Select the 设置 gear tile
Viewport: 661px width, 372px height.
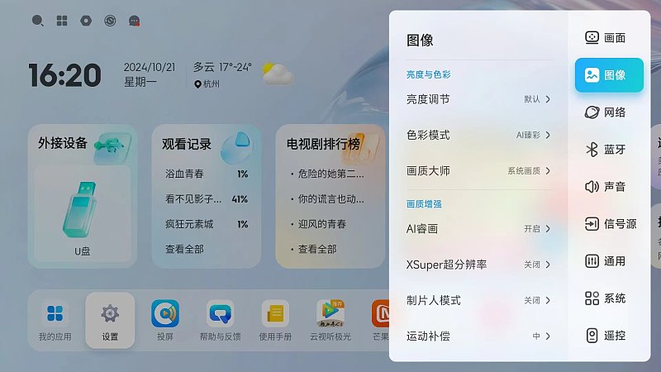click(110, 320)
